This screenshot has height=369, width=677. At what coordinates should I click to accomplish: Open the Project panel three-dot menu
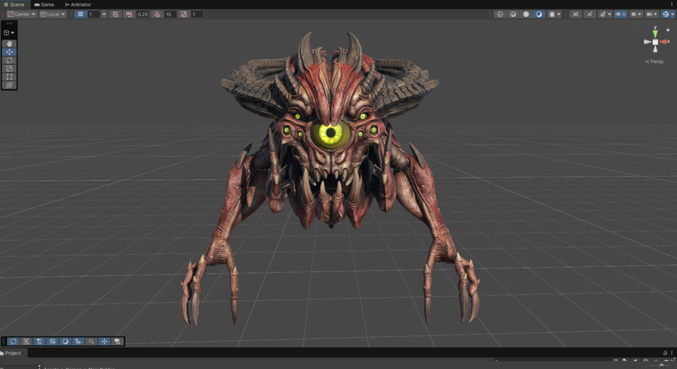[x=672, y=353]
